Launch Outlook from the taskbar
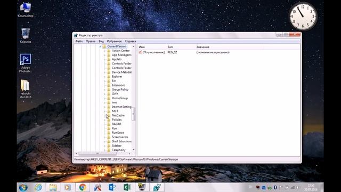The image size is (341, 192). [x=112, y=187]
